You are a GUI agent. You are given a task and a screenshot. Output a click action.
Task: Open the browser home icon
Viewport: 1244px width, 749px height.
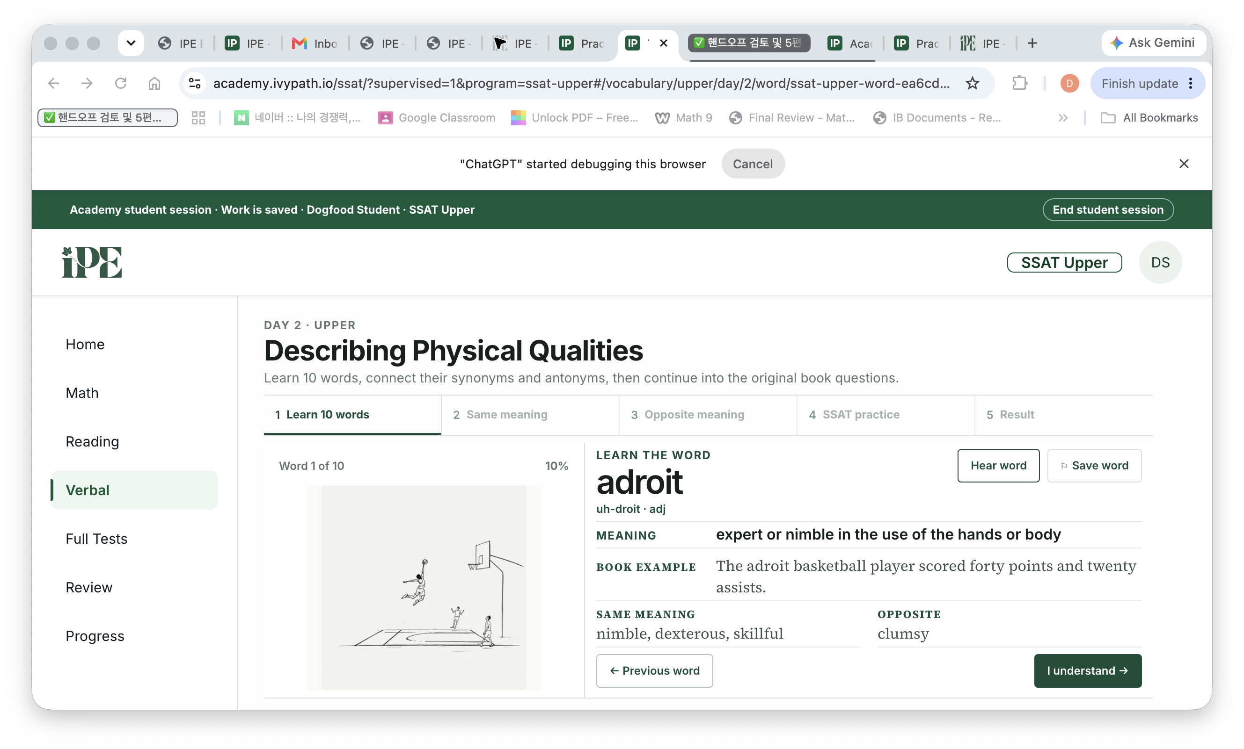click(154, 83)
